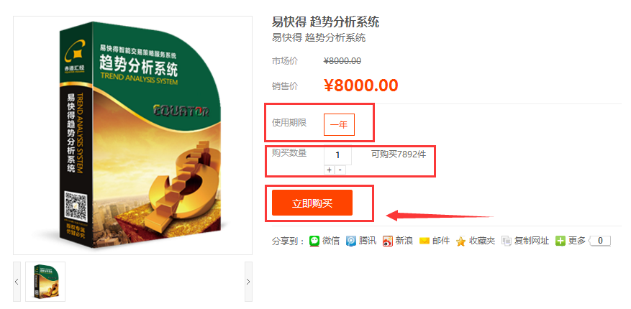Image resolution: width=631 pixels, height=309 pixels.
Task: Click the Sina Weibo share icon
Action: coord(388,241)
